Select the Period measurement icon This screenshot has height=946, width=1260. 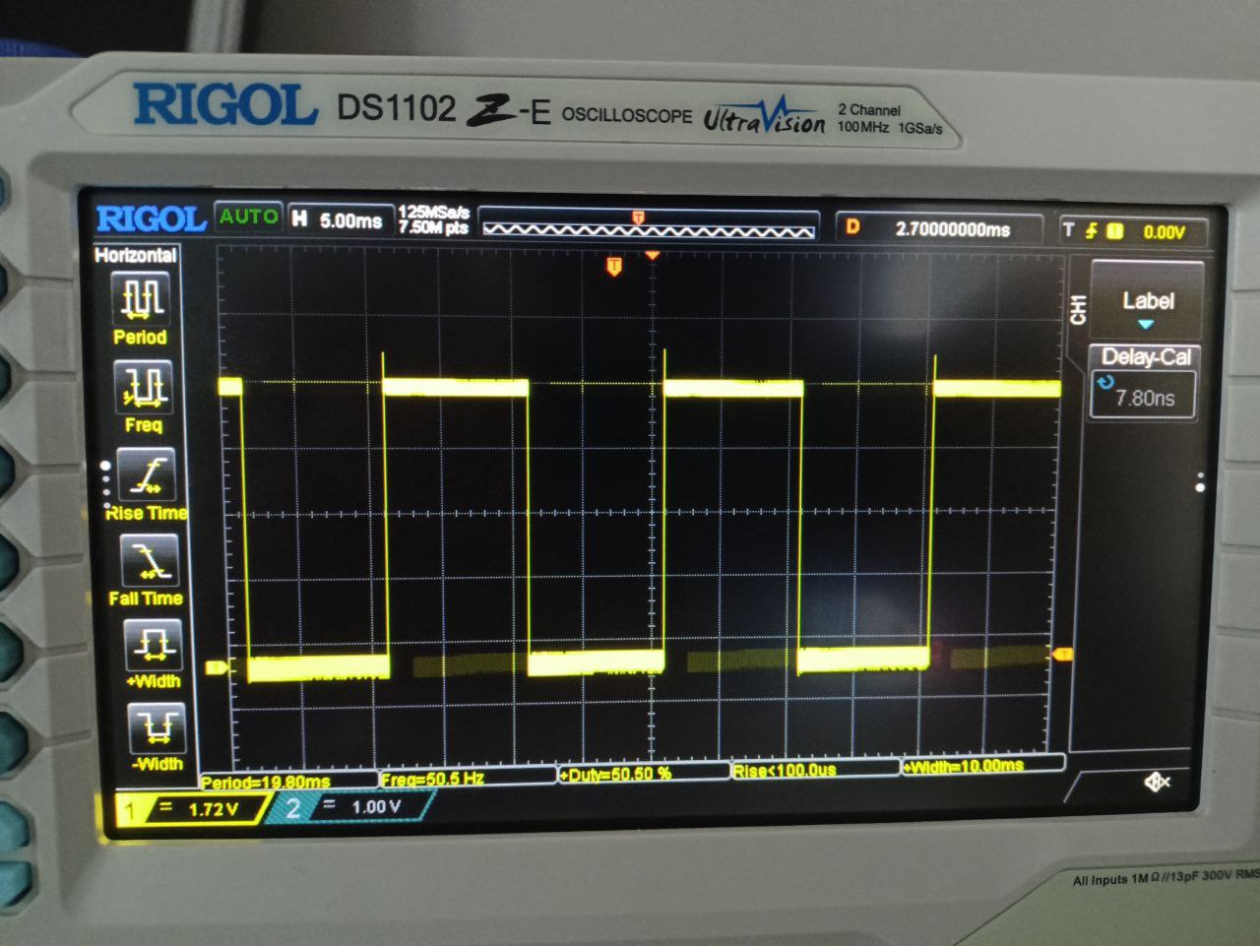tap(142, 299)
